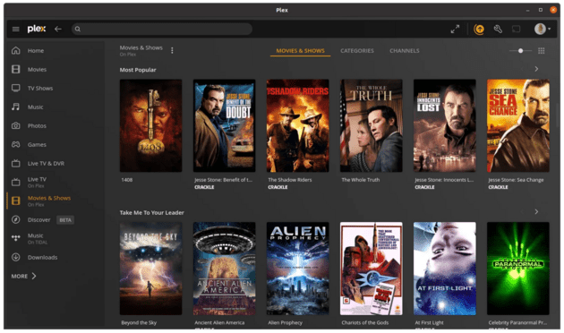This screenshot has height=333, width=564.
Task: Expand the MORE sidebar section
Action: pyautogui.click(x=24, y=277)
